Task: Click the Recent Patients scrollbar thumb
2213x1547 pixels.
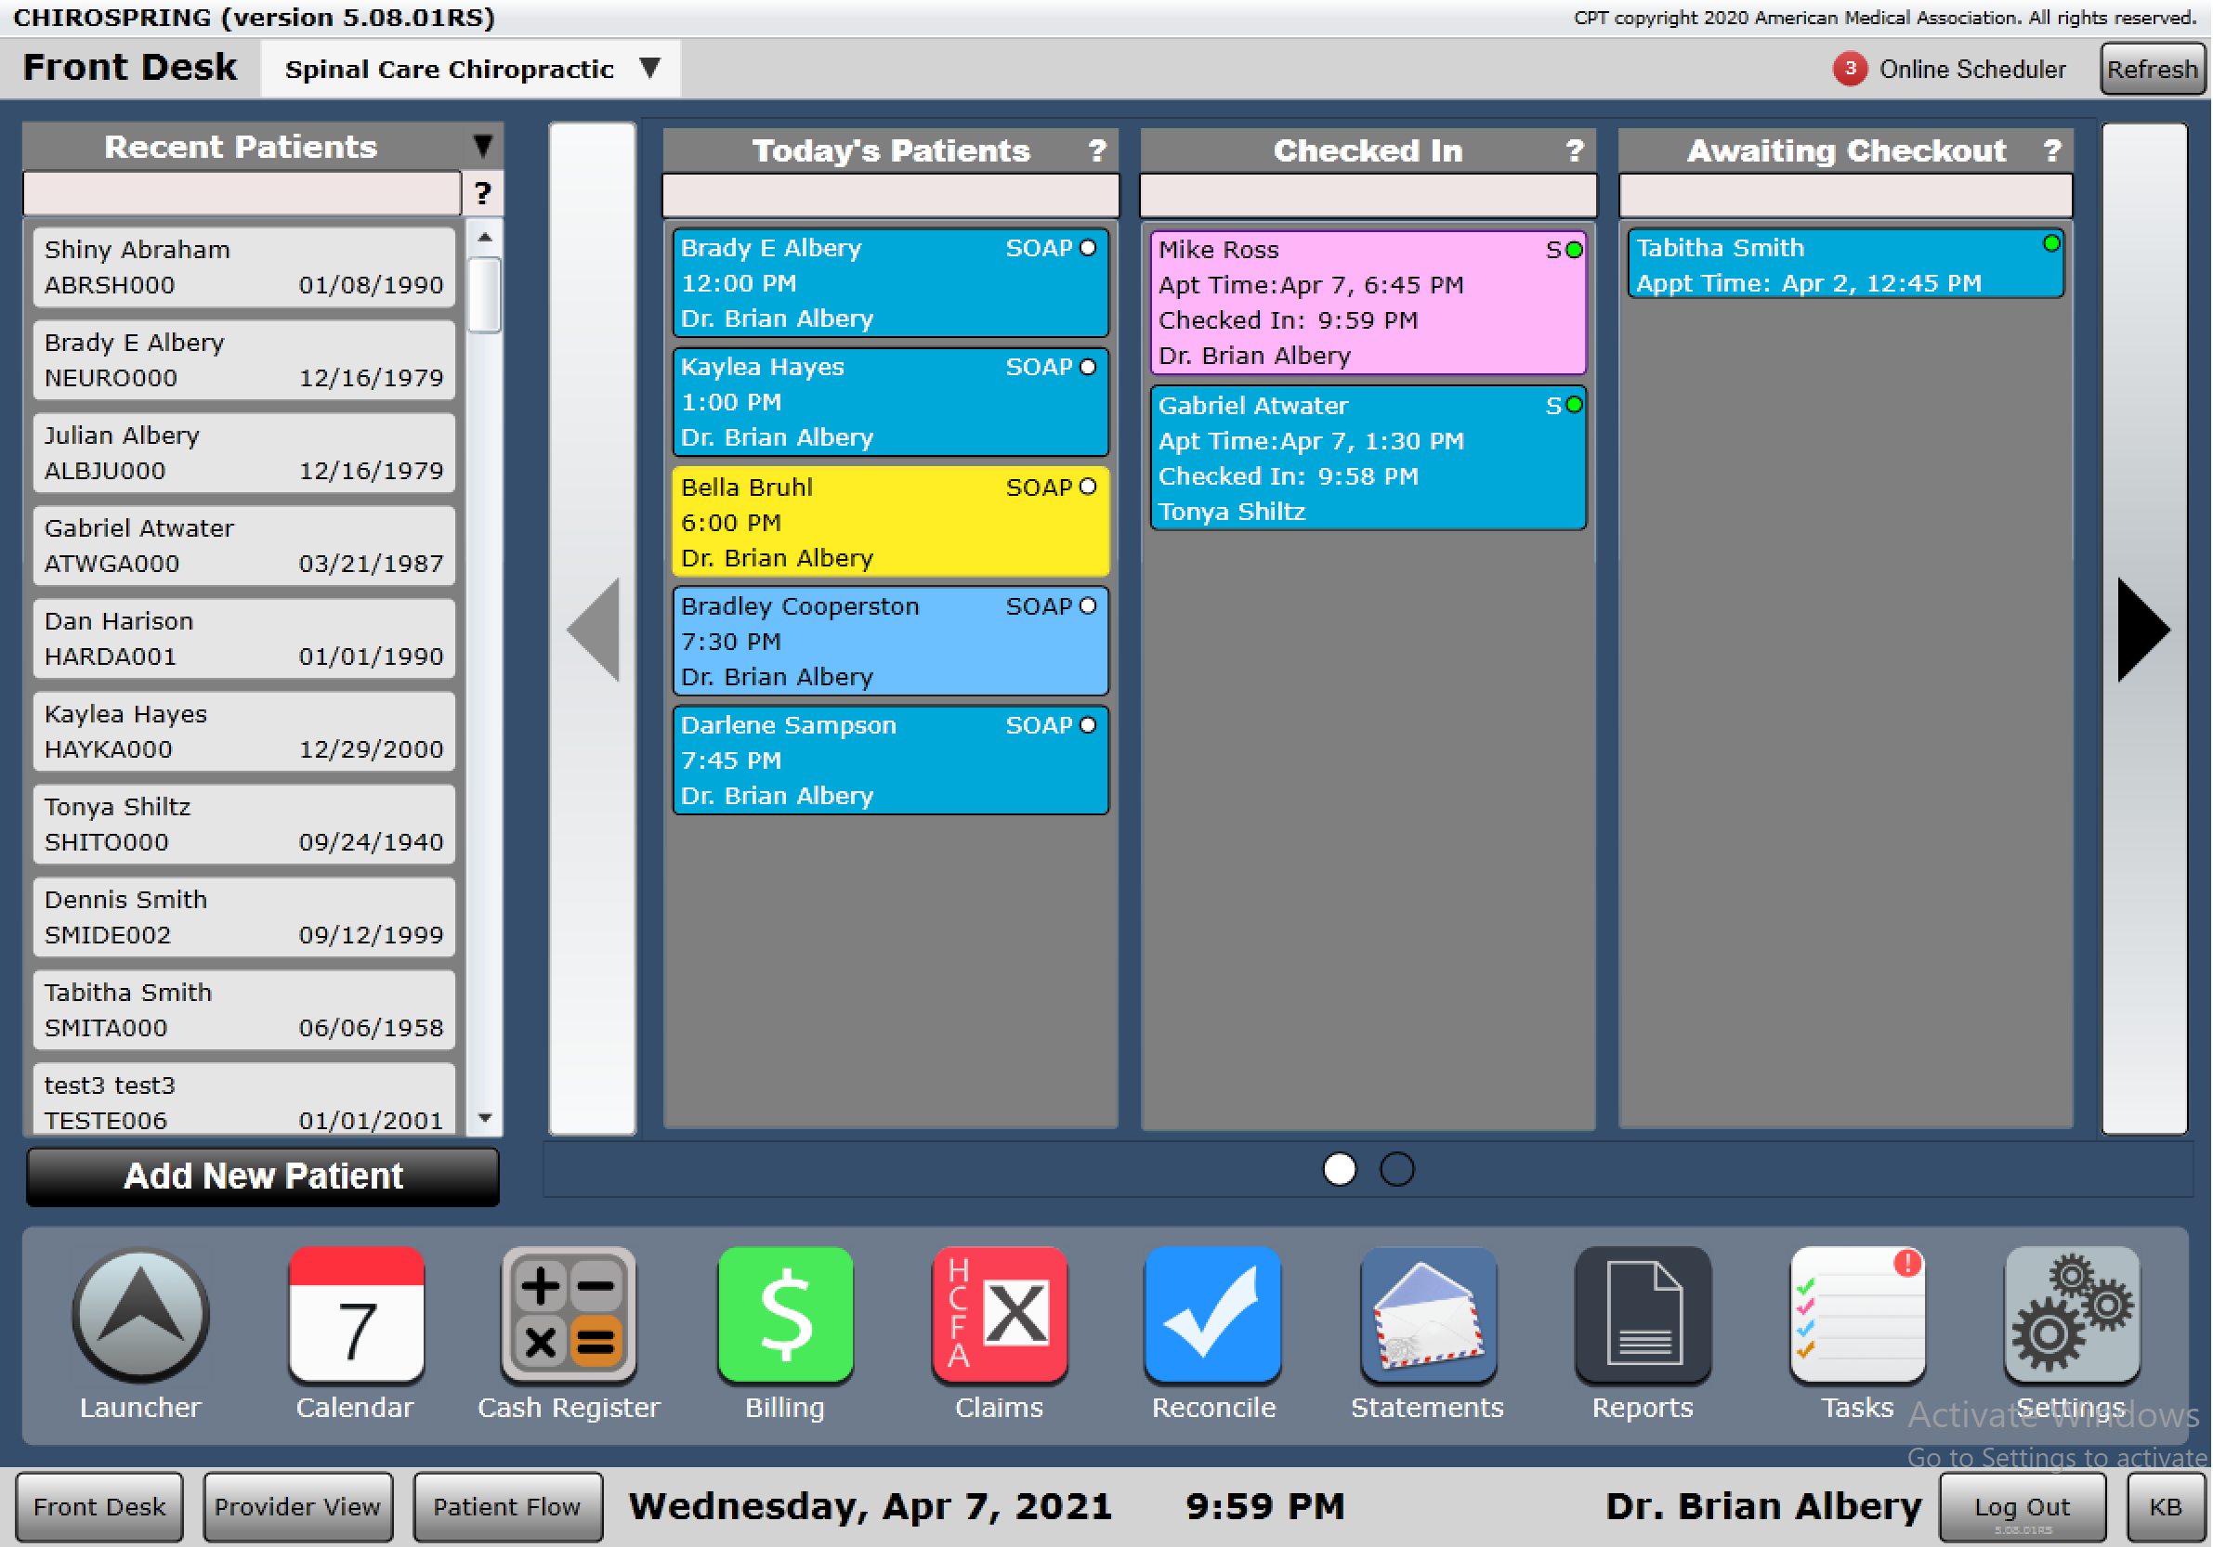Action: (484, 293)
